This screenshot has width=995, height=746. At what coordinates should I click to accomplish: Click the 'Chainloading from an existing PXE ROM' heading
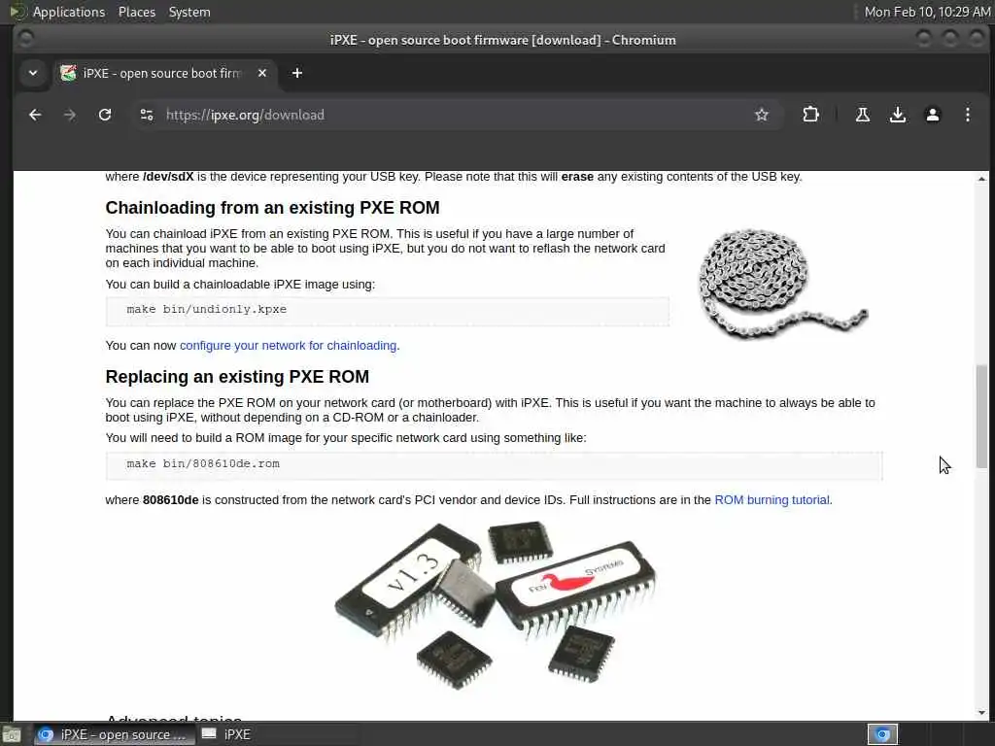point(272,208)
